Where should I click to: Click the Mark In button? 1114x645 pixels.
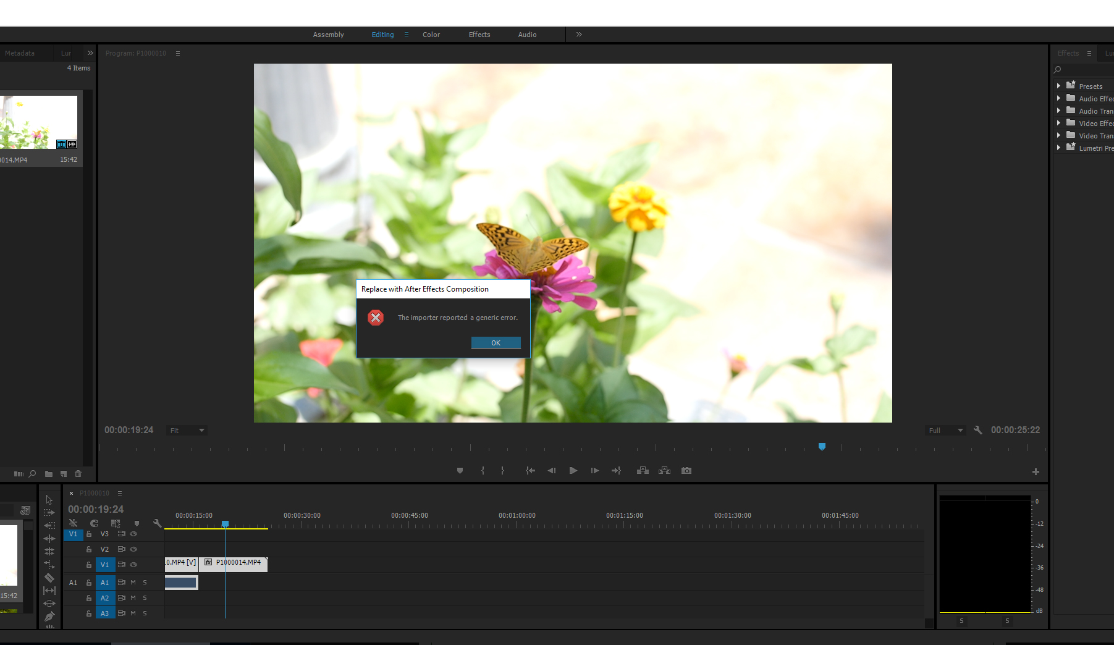(x=483, y=471)
